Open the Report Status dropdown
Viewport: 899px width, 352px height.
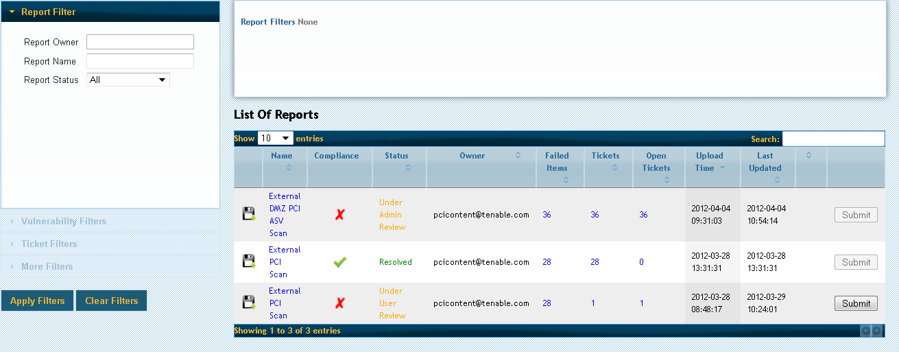click(x=128, y=80)
